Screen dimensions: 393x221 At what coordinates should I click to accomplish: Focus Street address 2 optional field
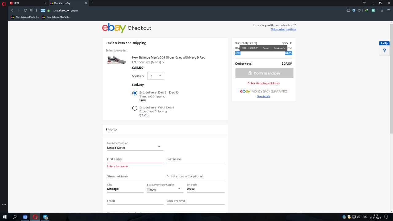[196, 176]
